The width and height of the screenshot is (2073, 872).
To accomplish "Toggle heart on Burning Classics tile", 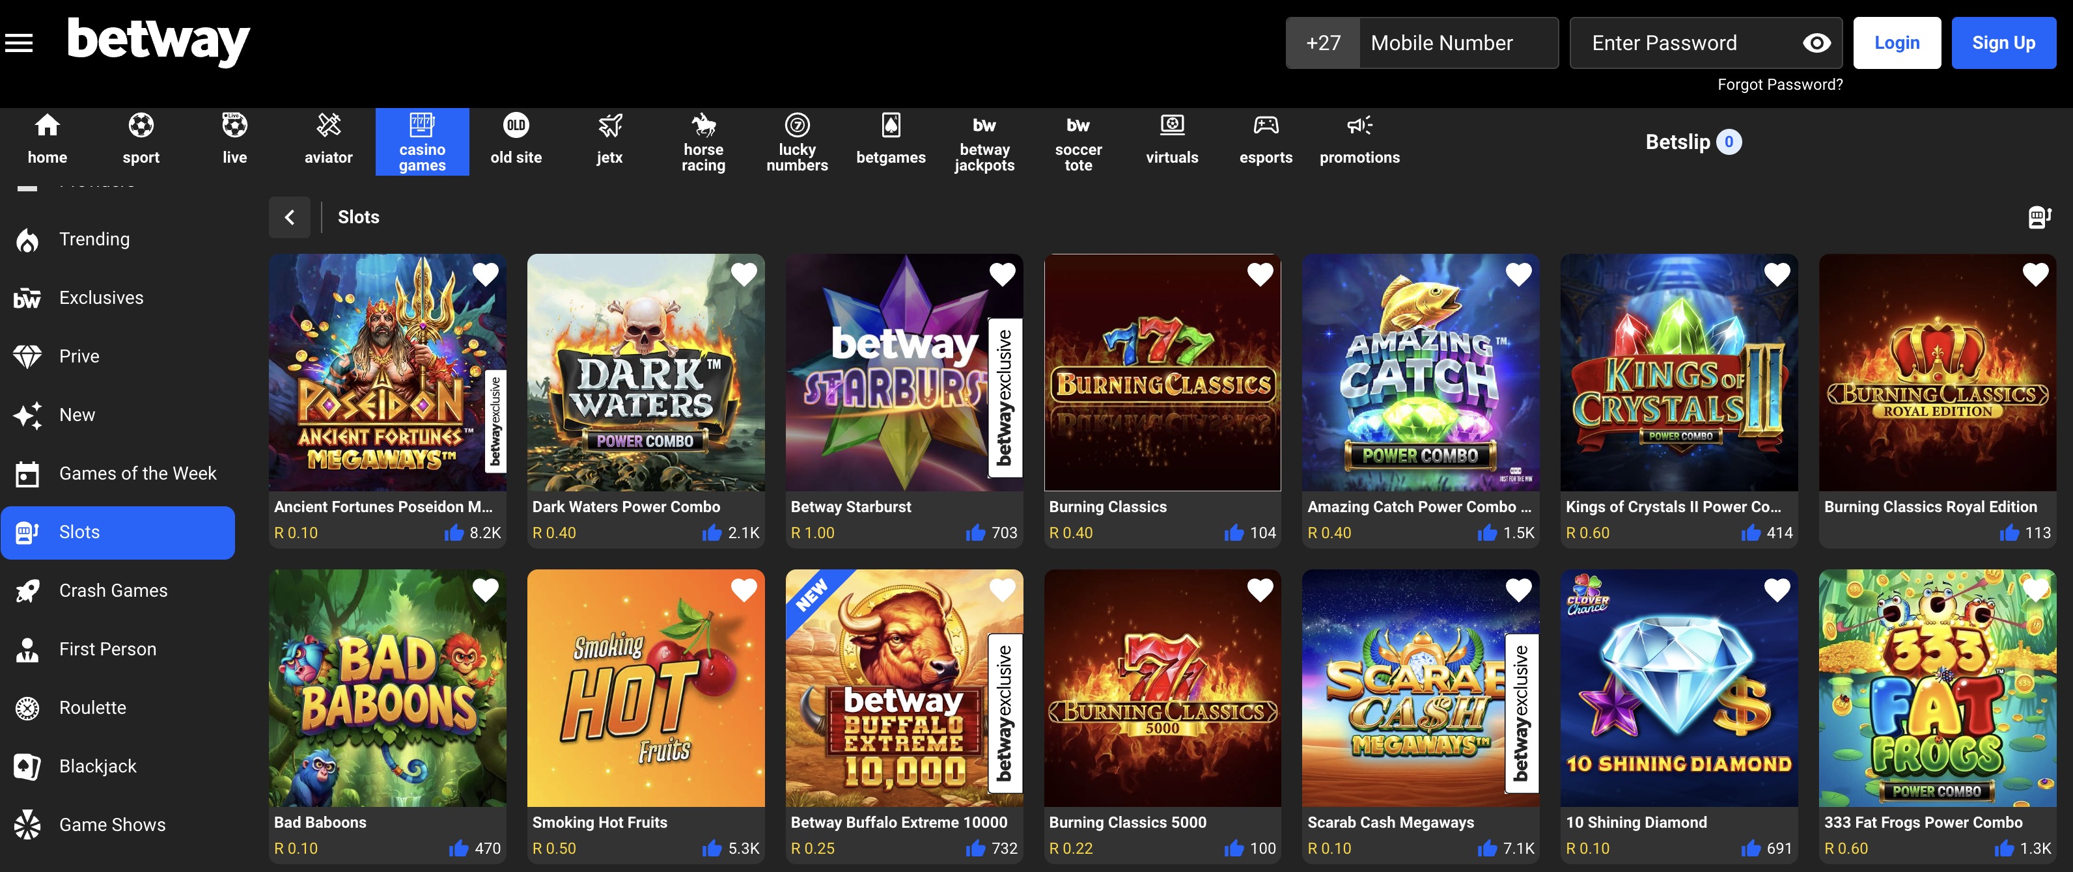I will tap(1260, 275).
